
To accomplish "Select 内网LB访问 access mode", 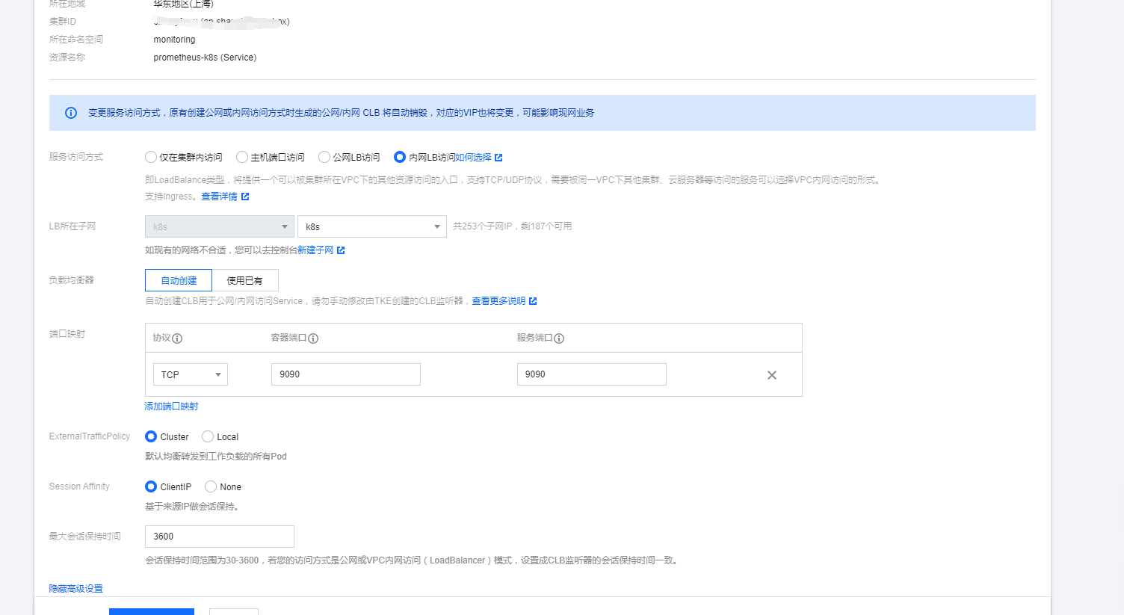I will pos(400,157).
